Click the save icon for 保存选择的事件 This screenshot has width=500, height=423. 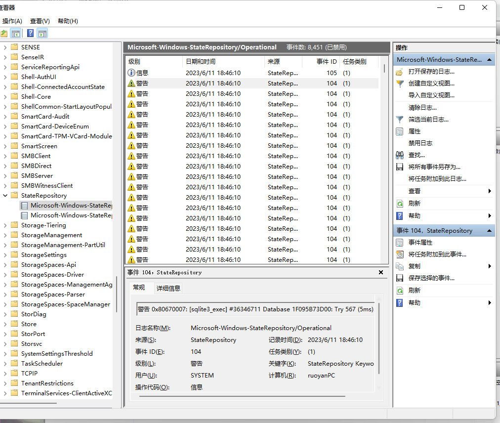click(400, 278)
